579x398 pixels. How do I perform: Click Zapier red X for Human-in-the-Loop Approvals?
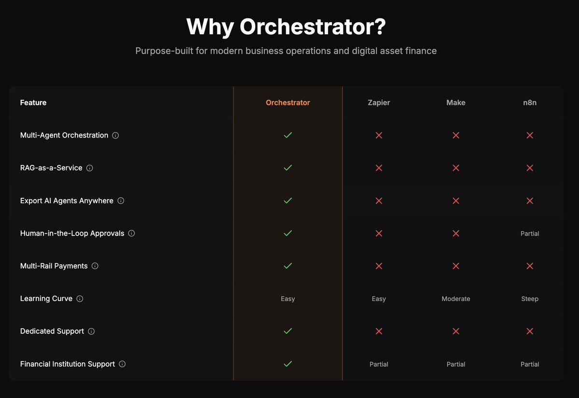click(x=379, y=233)
